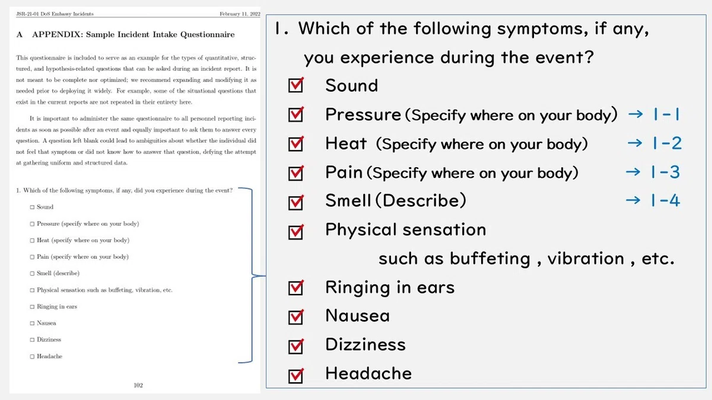Tick the small Smell (describe) box in document
Image resolution: width=712 pixels, height=400 pixels.
click(32, 274)
